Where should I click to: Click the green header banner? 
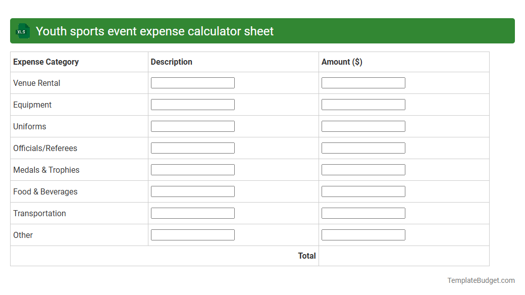(262, 31)
